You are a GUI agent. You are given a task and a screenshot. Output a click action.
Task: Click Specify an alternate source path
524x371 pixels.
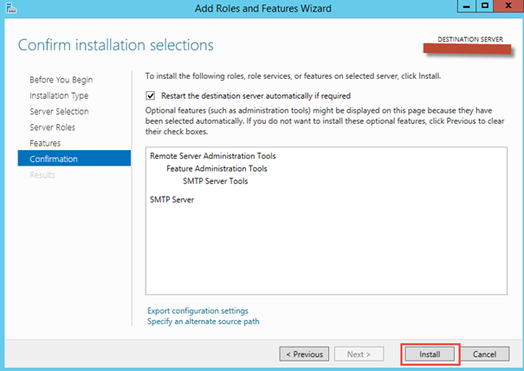click(203, 322)
